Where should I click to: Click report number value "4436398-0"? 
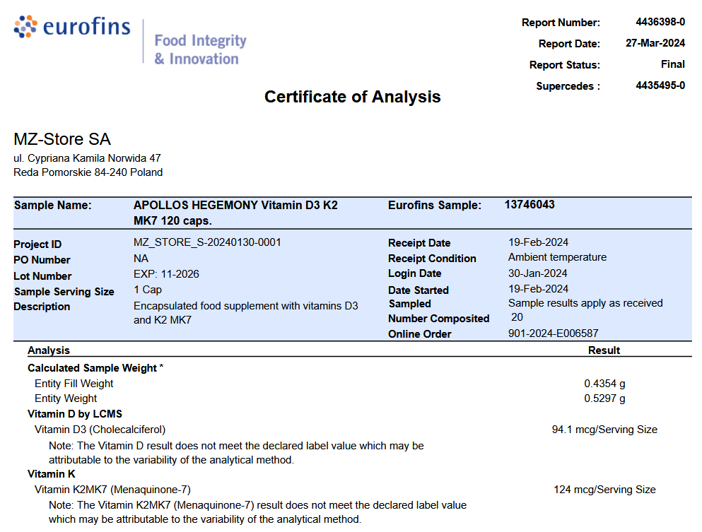[660, 22]
